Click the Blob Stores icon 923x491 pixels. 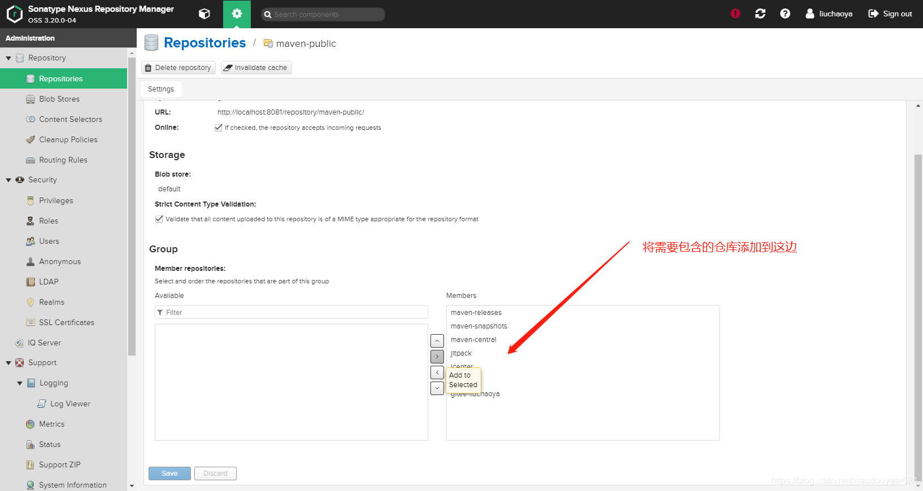pos(31,99)
